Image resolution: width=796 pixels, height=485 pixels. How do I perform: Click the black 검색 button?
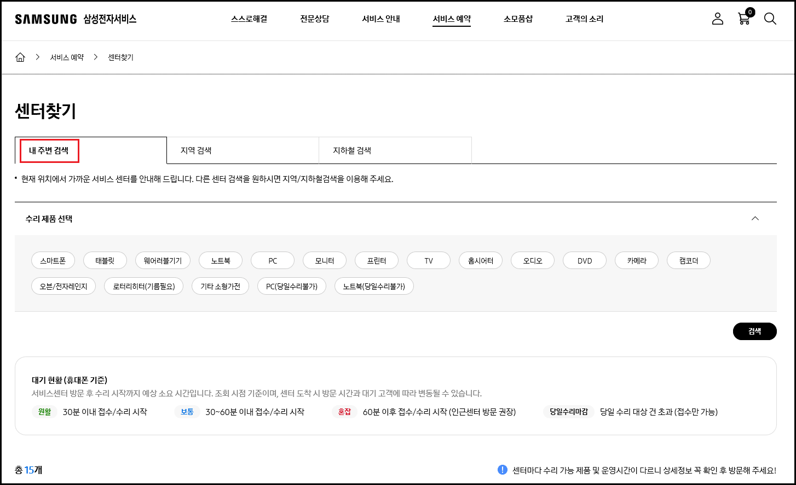click(x=754, y=331)
